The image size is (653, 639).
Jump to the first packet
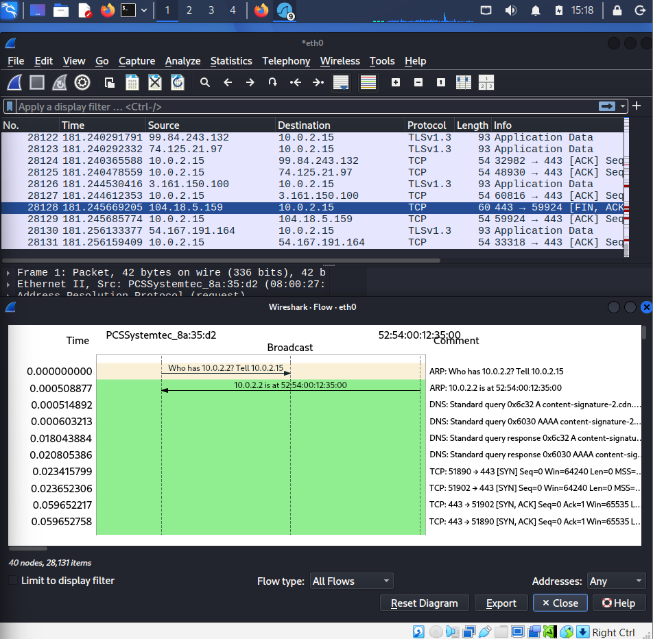[x=295, y=82]
